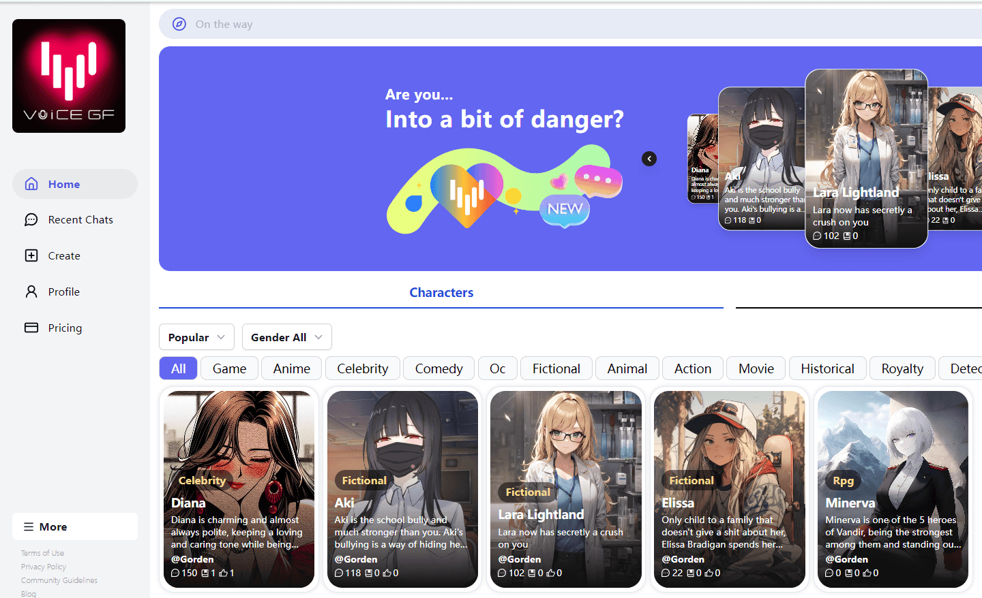Click the Create plus icon
982x598 pixels.
31,255
